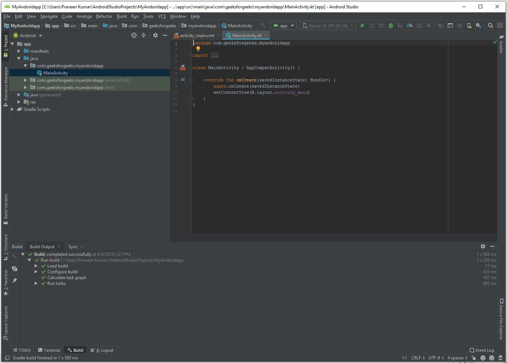This screenshot has height=363, width=507.
Task: Run the app with the green play icon
Action: (362, 26)
